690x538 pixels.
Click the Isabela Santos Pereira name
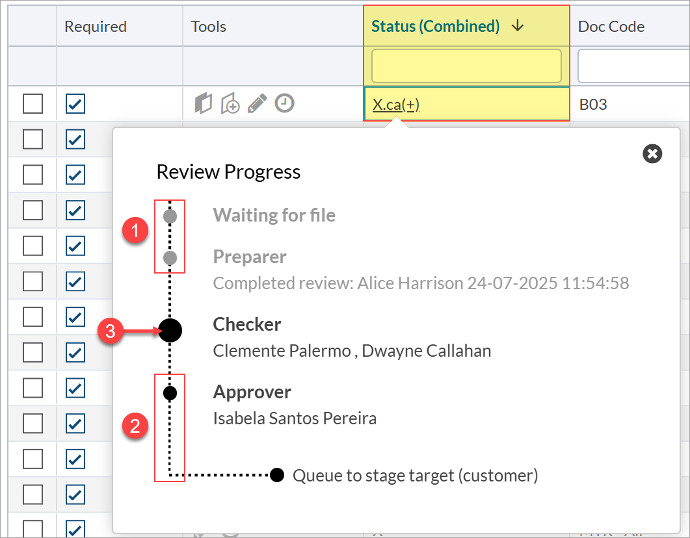(x=295, y=418)
